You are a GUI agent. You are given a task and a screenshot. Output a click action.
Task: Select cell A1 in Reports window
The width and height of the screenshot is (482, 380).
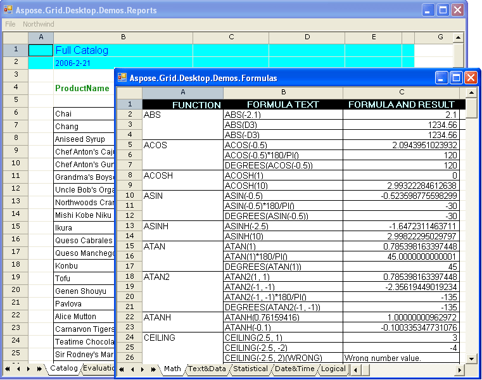pyautogui.click(x=41, y=50)
